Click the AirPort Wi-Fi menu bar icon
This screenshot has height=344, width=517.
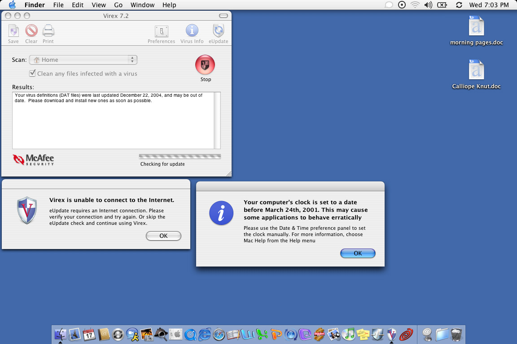point(415,5)
